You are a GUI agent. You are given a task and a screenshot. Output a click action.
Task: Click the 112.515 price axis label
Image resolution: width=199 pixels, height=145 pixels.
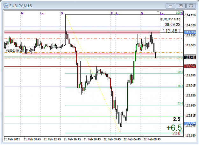point(190,116)
